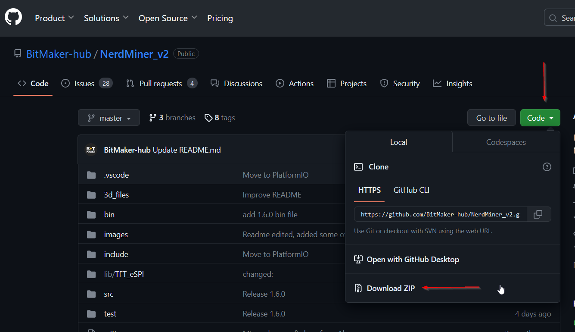This screenshot has height=332, width=575.
Task: Open the Product menu
Action: tap(54, 18)
